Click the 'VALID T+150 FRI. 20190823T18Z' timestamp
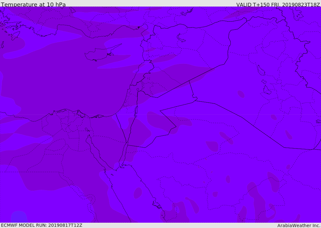The image size is (321, 228). [x=278, y=5]
